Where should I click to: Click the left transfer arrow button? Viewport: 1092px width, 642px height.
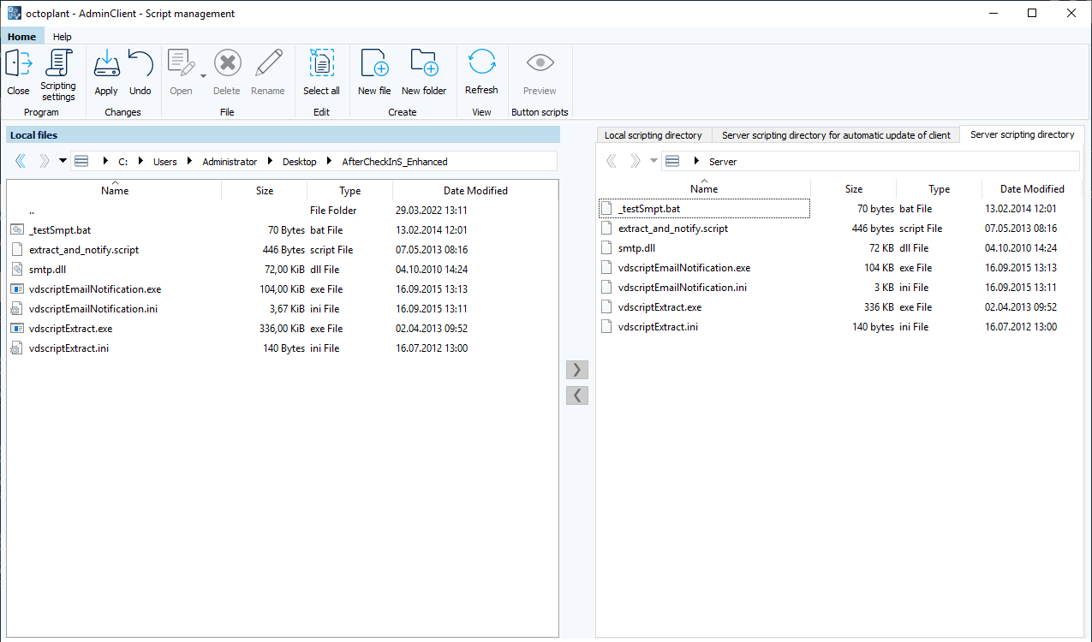(576, 395)
